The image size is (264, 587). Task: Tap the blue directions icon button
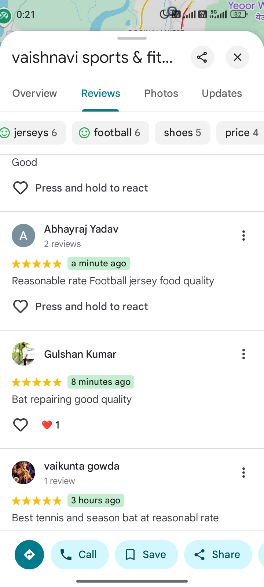29,555
